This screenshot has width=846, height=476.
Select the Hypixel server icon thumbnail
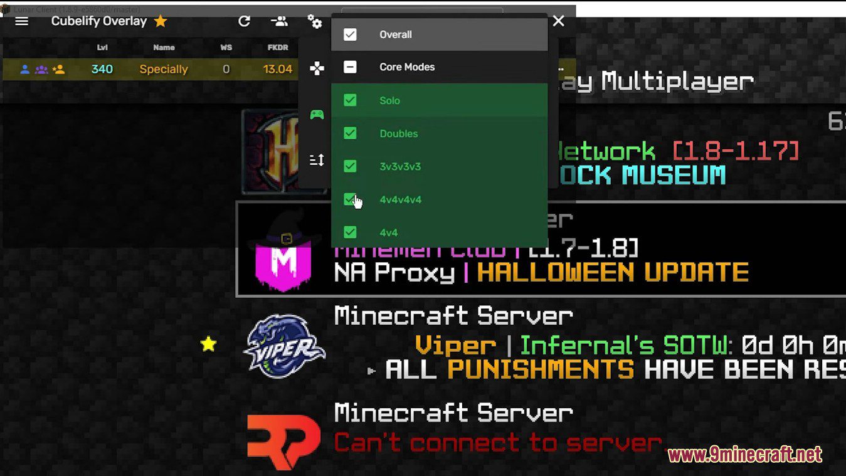[285, 151]
